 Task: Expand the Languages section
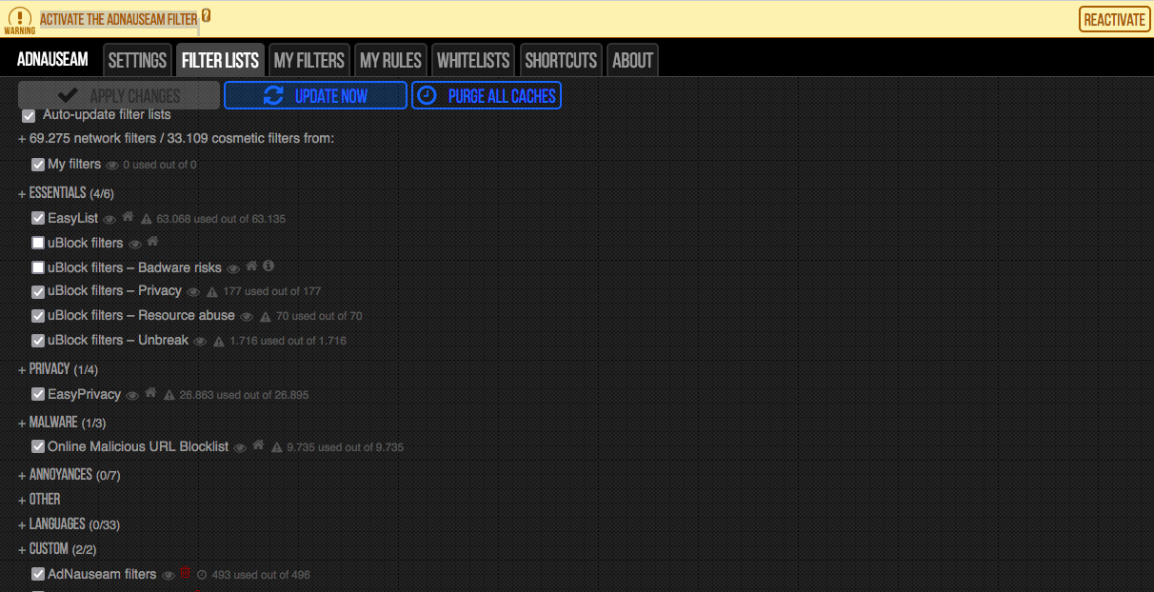pyautogui.click(x=57, y=523)
